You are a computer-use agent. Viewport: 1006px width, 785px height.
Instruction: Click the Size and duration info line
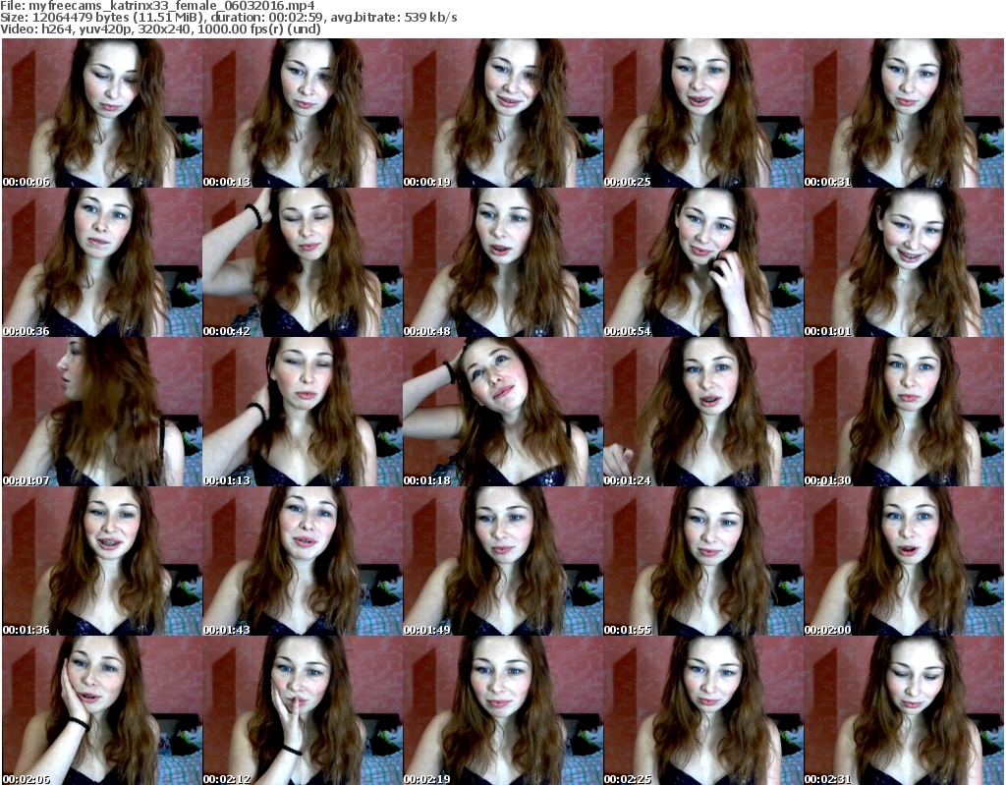click(x=236, y=18)
